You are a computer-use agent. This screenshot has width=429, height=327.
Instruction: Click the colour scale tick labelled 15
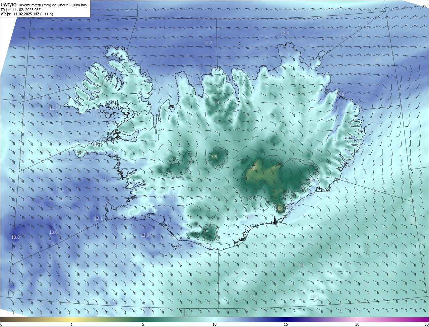tap(286, 324)
